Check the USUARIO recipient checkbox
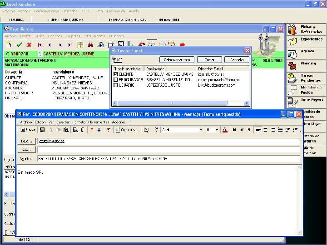The width and height of the screenshot is (327, 245). coord(115,85)
